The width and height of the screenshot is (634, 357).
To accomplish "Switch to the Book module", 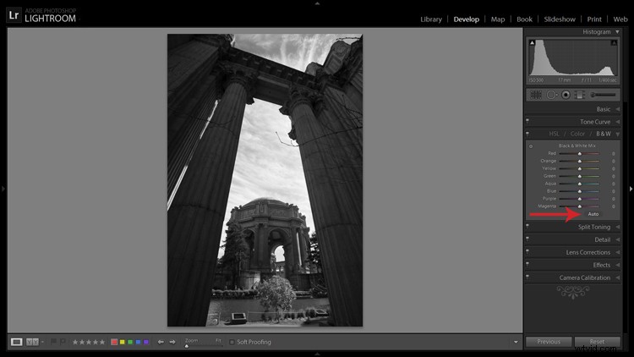I will click(x=524, y=19).
